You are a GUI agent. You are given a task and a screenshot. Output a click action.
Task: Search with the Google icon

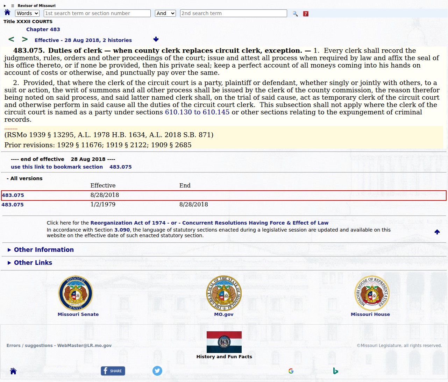click(291, 371)
